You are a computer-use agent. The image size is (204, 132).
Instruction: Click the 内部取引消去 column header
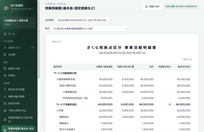[164, 67]
